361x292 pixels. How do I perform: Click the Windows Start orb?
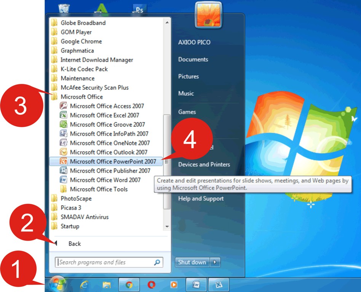click(x=58, y=284)
